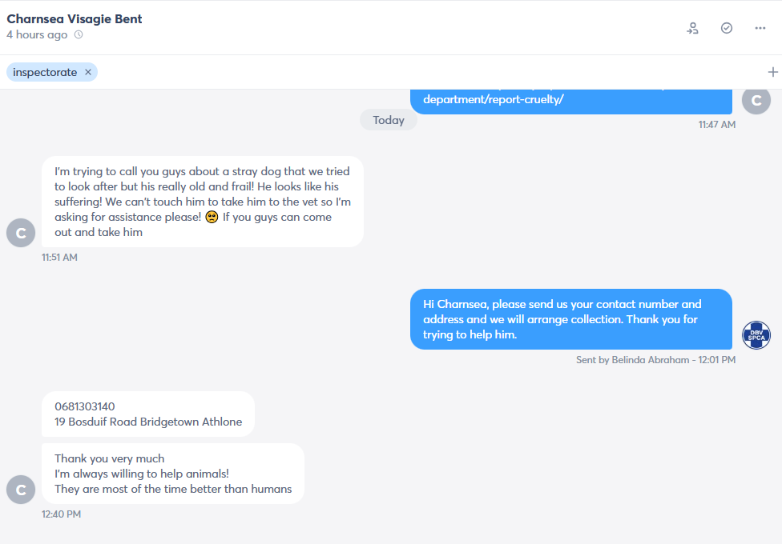The image size is (782, 544).
Task: Click customer avatar beside stray dog message
Action: [x=21, y=233]
